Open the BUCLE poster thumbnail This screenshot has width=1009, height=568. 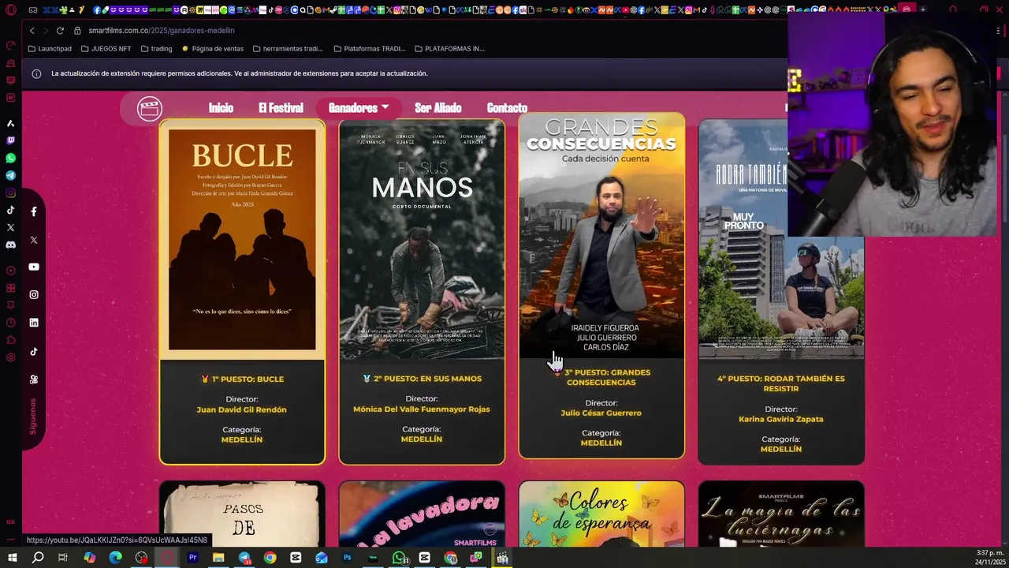tap(242, 239)
